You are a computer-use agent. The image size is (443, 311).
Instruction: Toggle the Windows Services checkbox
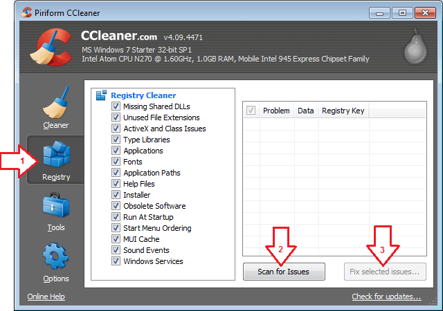(116, 261)
